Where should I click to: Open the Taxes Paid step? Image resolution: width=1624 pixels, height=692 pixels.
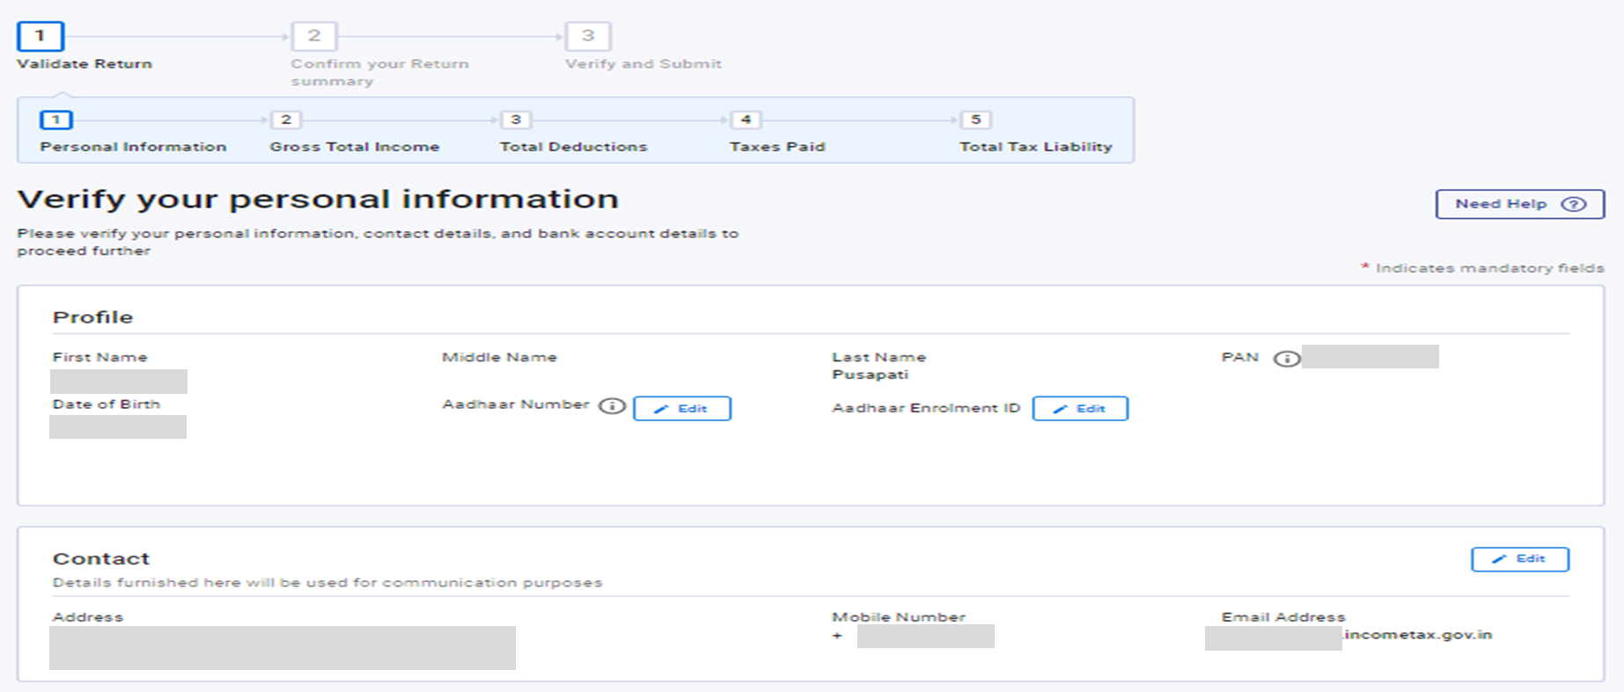(x=746, y=120)
